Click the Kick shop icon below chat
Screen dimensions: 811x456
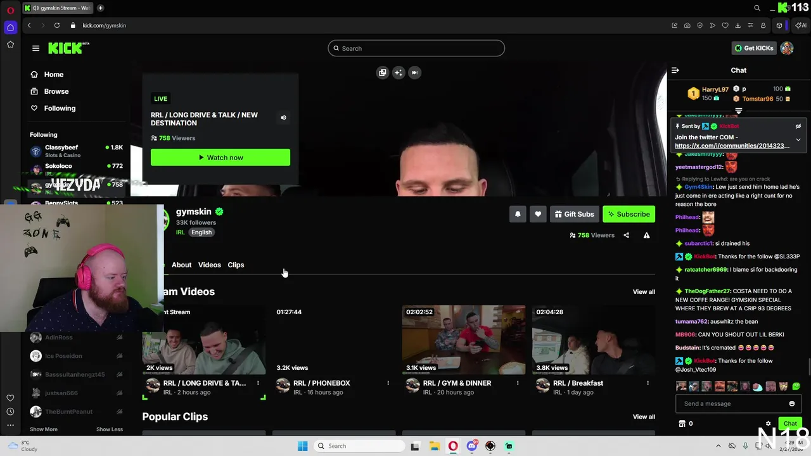[682, 424]
